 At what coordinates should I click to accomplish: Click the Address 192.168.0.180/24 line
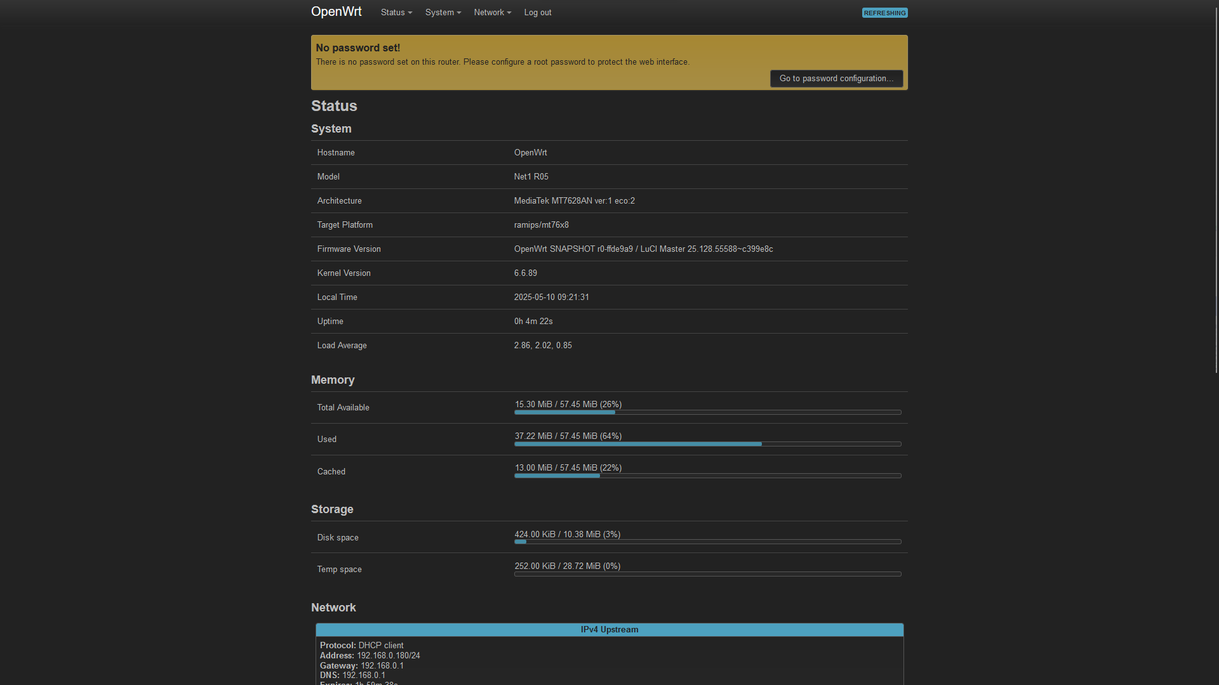[370, 656]
